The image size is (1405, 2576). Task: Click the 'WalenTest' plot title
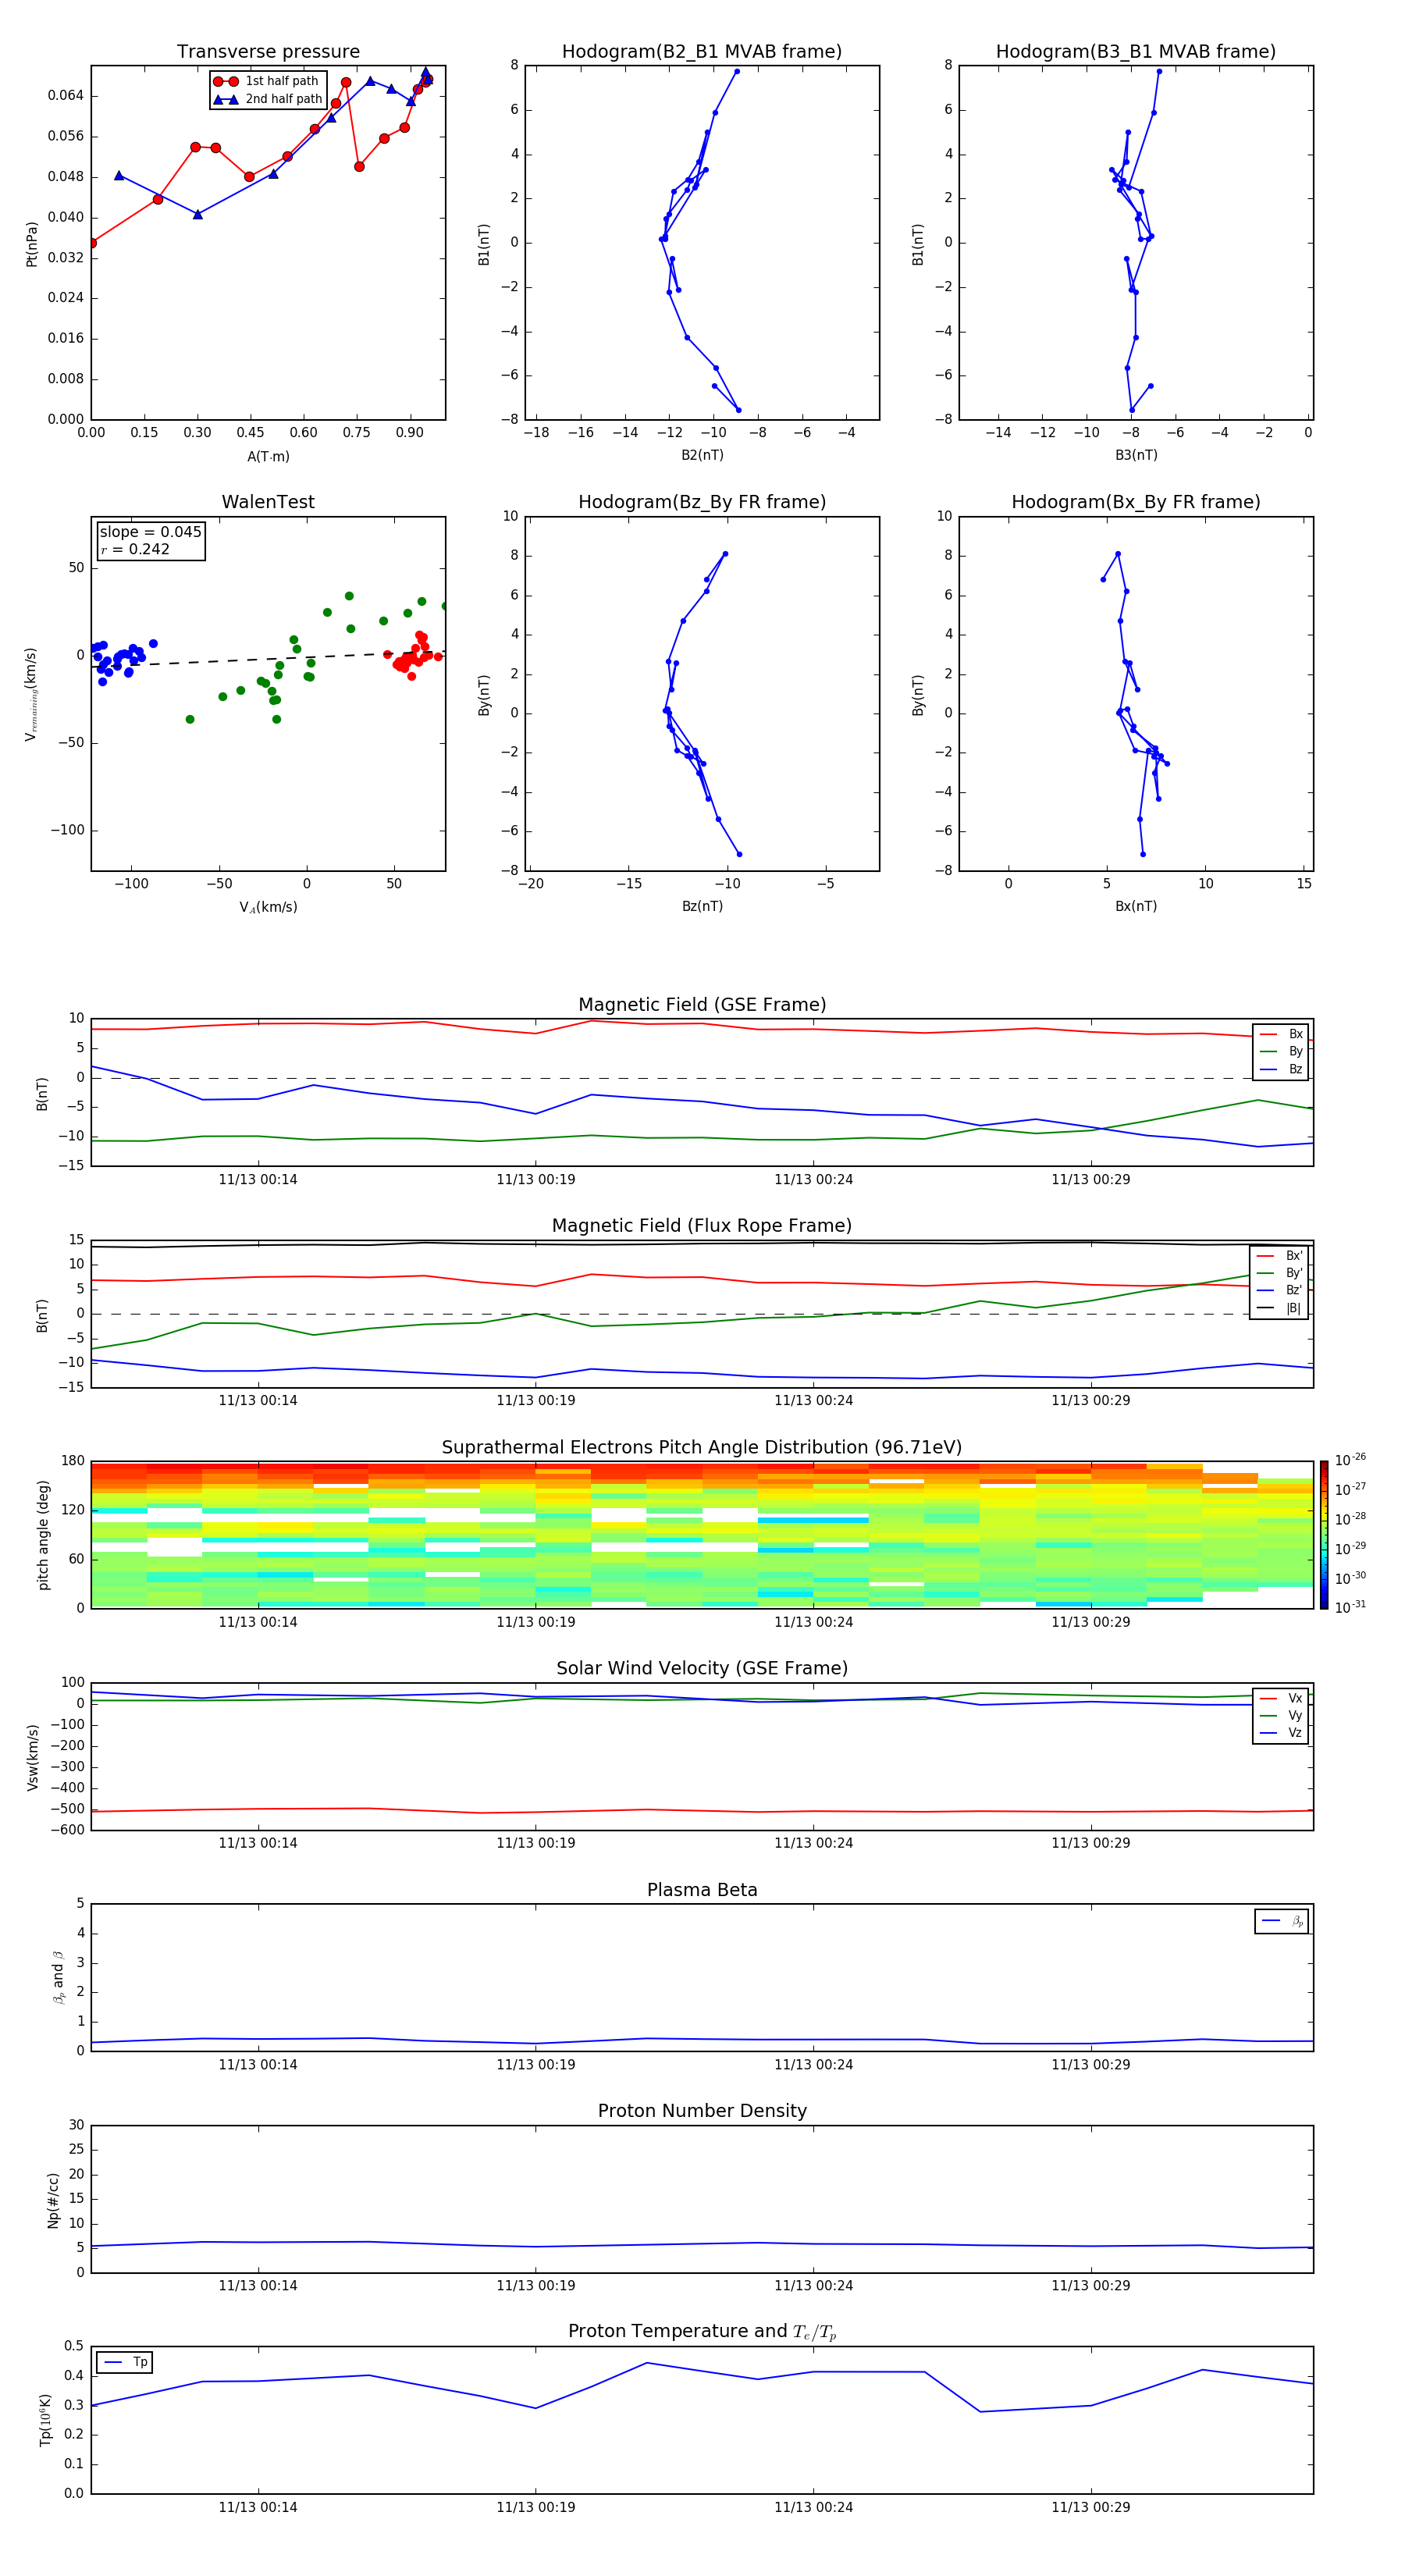(x=268, y=502)
